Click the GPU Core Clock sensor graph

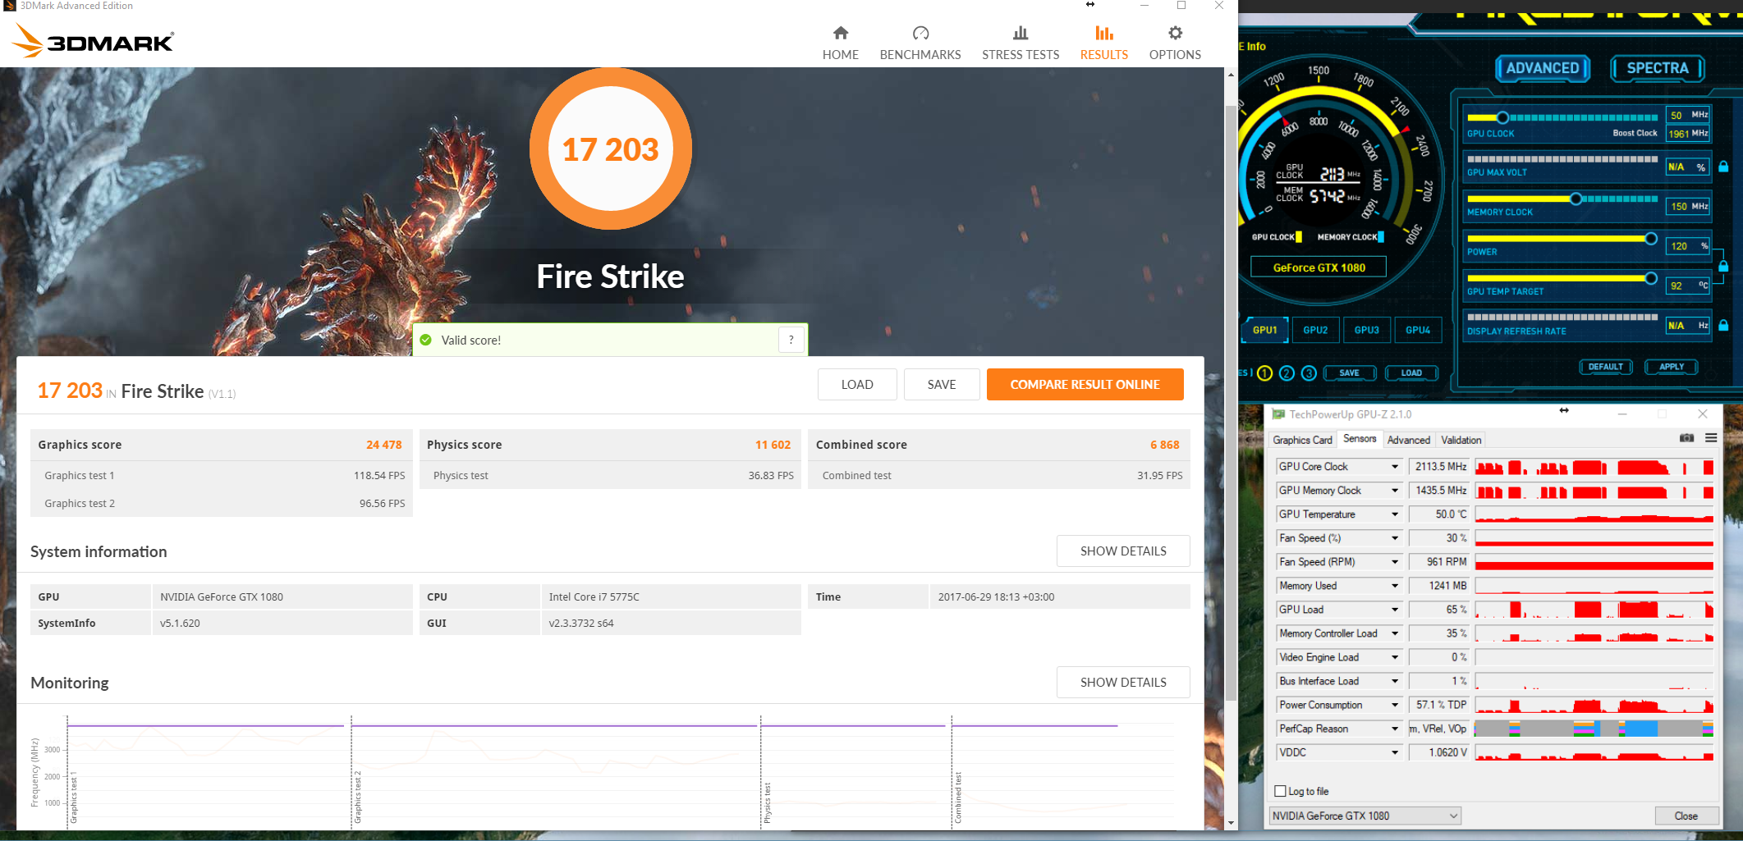pos(1594,467)
